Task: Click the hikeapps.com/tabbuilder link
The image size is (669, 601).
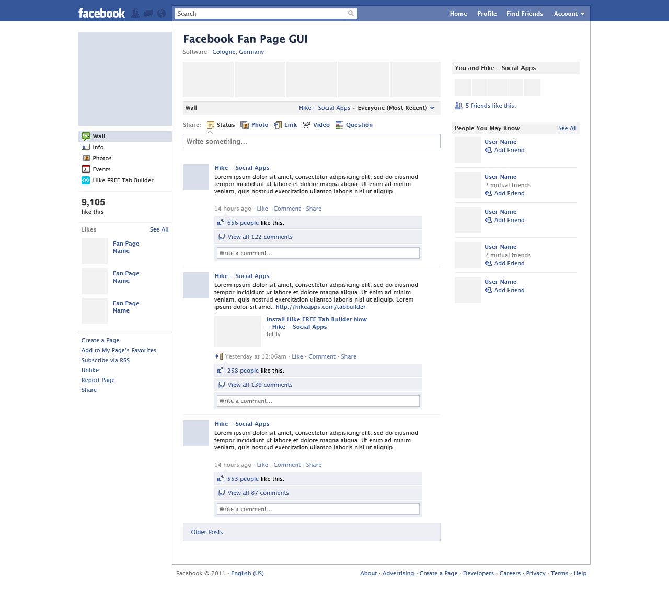Action: pyautogui.click(x=320, y=307)
